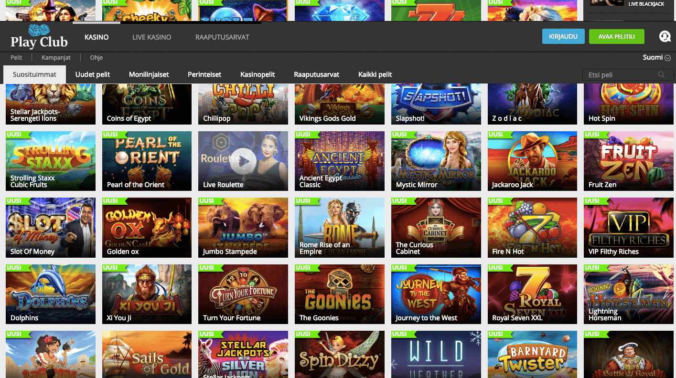The width and height of the screenshot is (676, 378).
Task: Open the Monilinjaiset games tab
Action: tap(149, 74)
